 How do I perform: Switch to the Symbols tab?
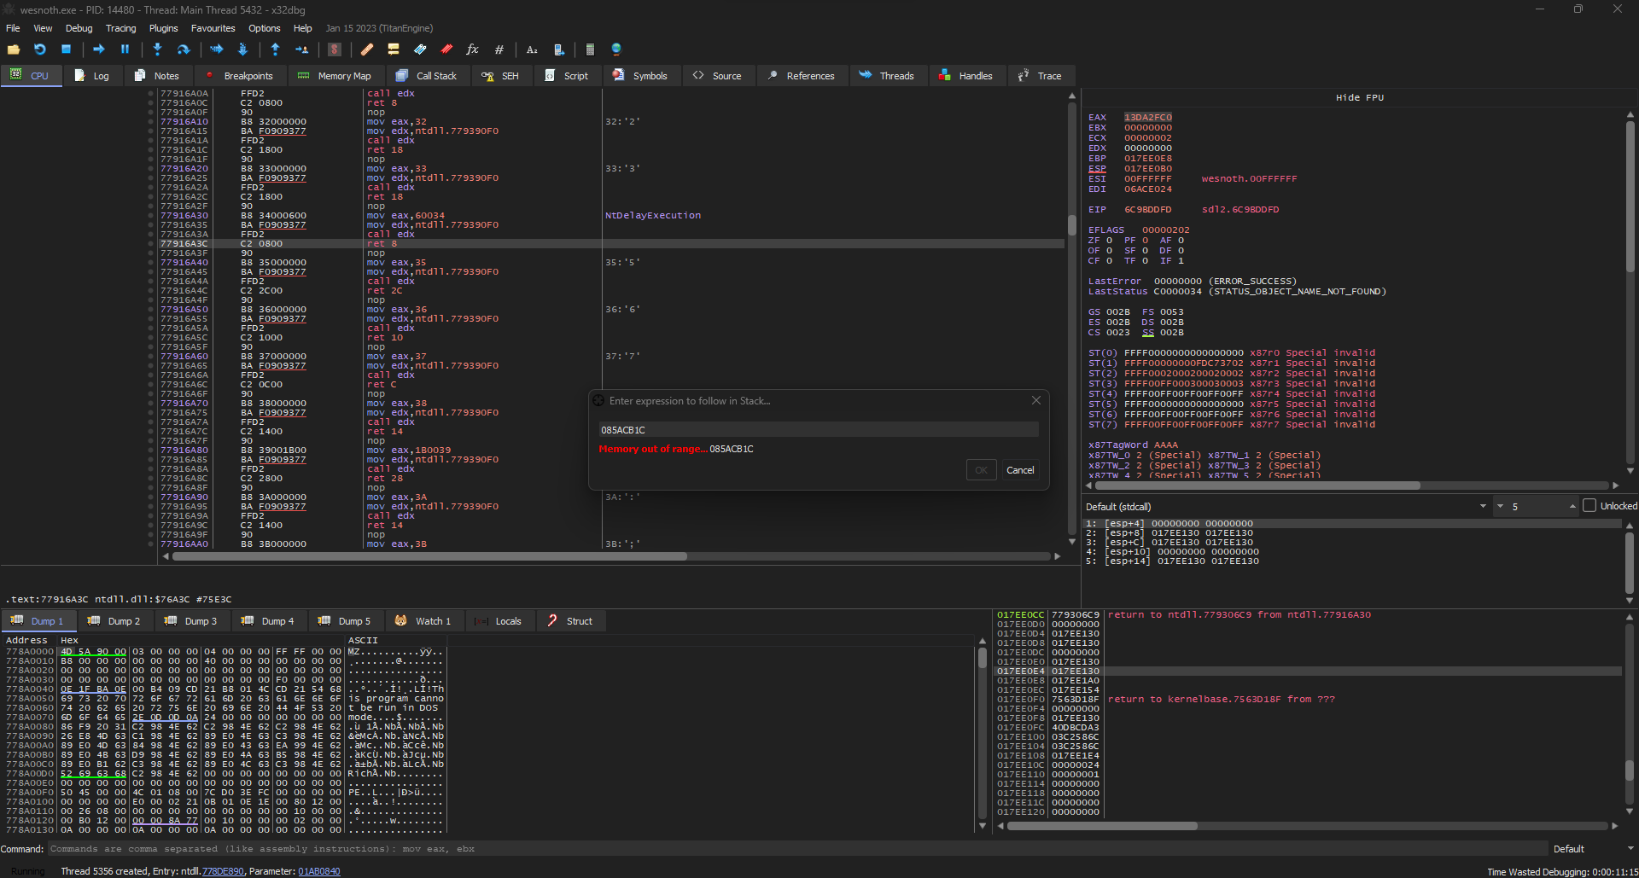point(640,76)
